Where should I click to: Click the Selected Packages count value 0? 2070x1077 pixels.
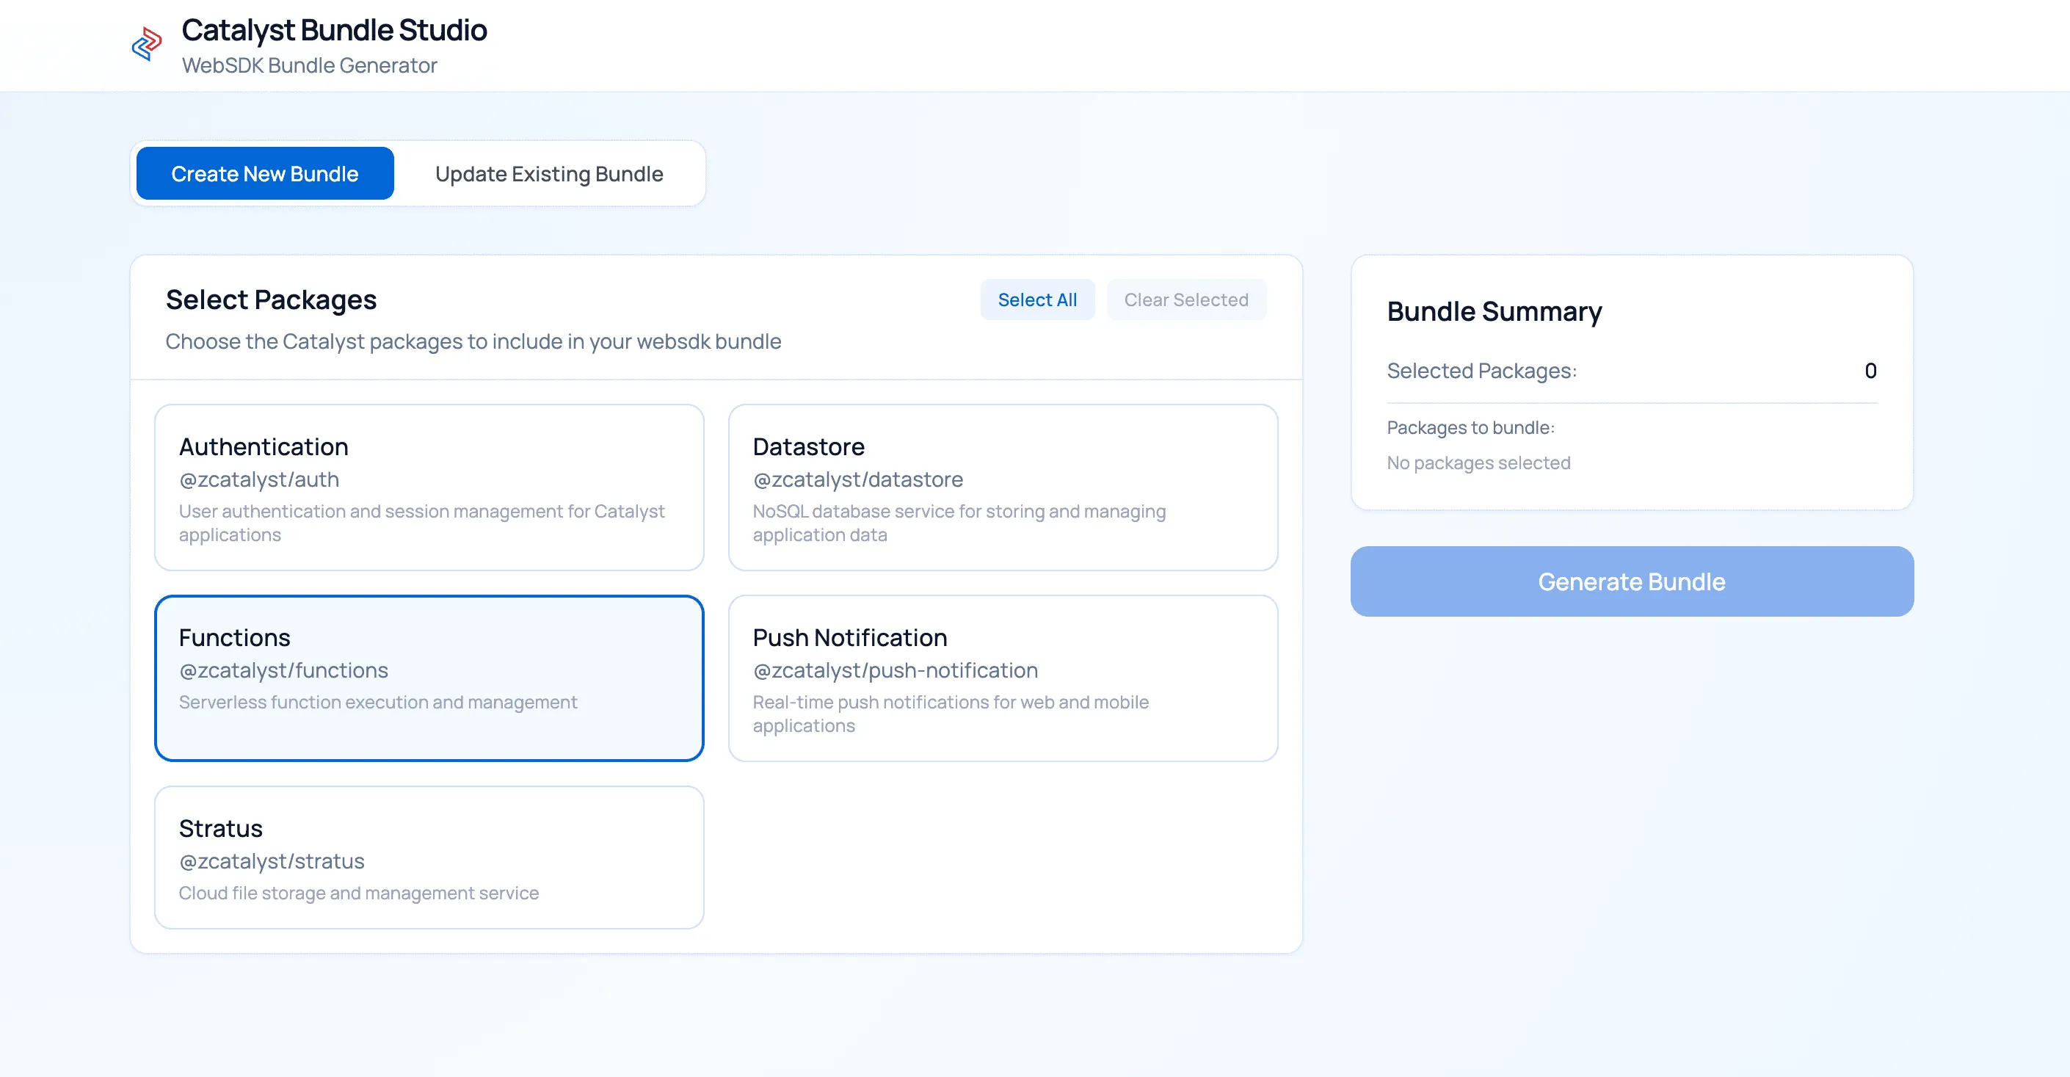1871,371
